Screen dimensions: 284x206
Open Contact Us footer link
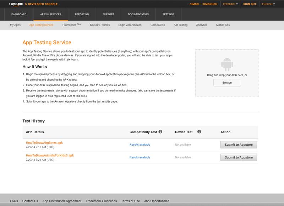[30, 201]
